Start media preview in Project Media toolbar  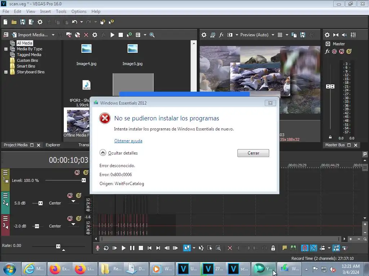[112, 35]
